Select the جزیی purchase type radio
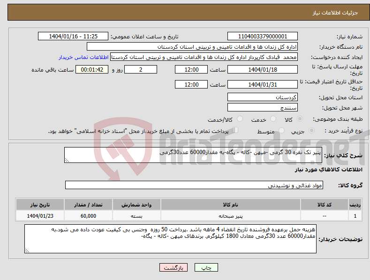 311,130
